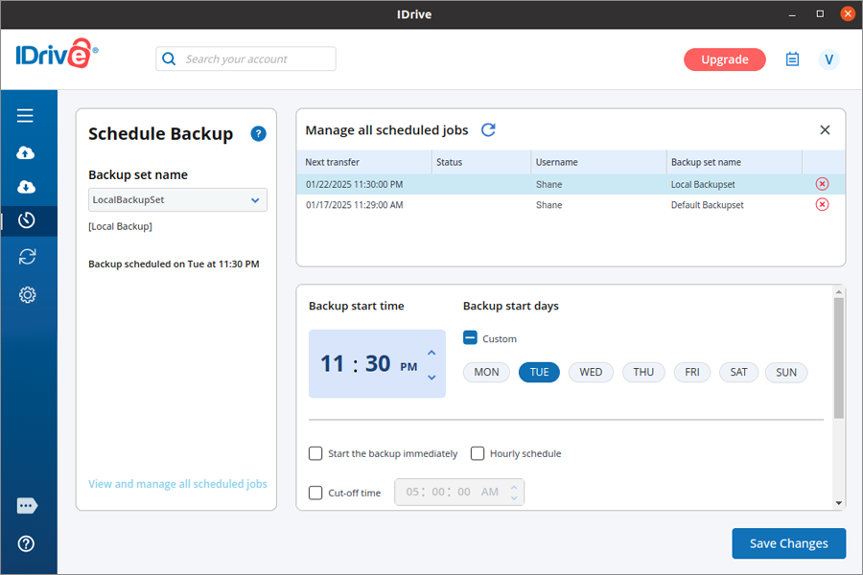Refresh the scheduled jobs list

click(x=488, y=130)
